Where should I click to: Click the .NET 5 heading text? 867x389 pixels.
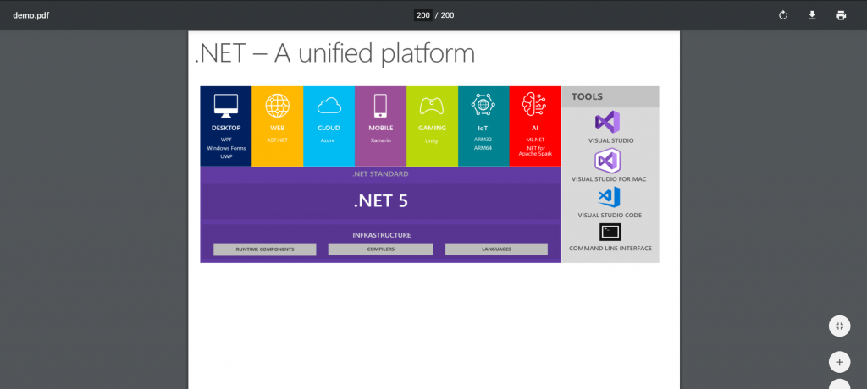(380, 200)
